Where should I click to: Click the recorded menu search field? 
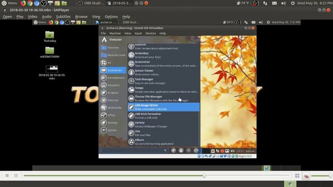134,150
